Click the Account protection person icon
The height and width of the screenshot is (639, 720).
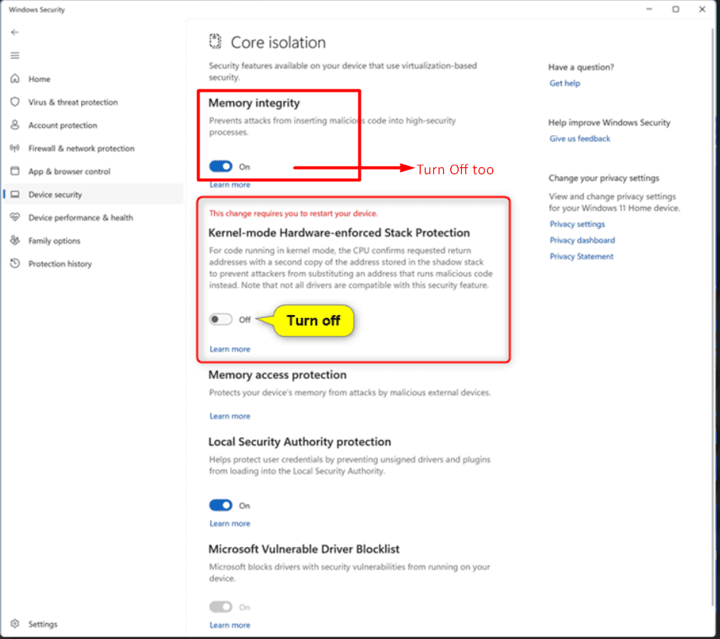(15, 125)
